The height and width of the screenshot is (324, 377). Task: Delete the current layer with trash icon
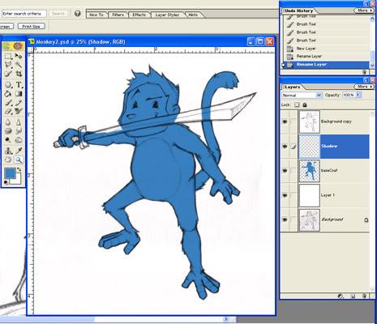click(364, 296)
